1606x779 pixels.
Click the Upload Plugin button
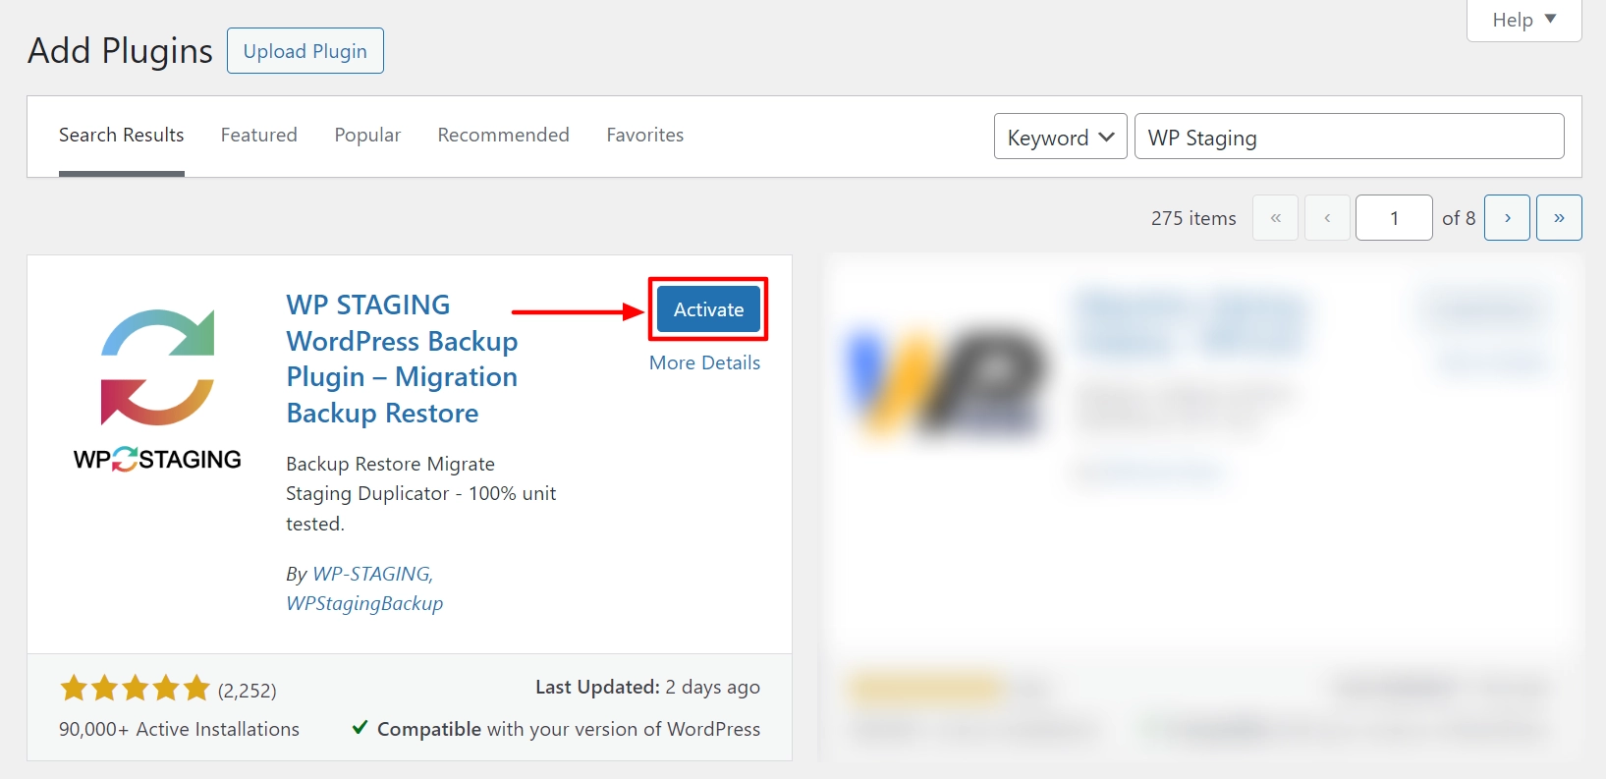(x=305, y=51)
